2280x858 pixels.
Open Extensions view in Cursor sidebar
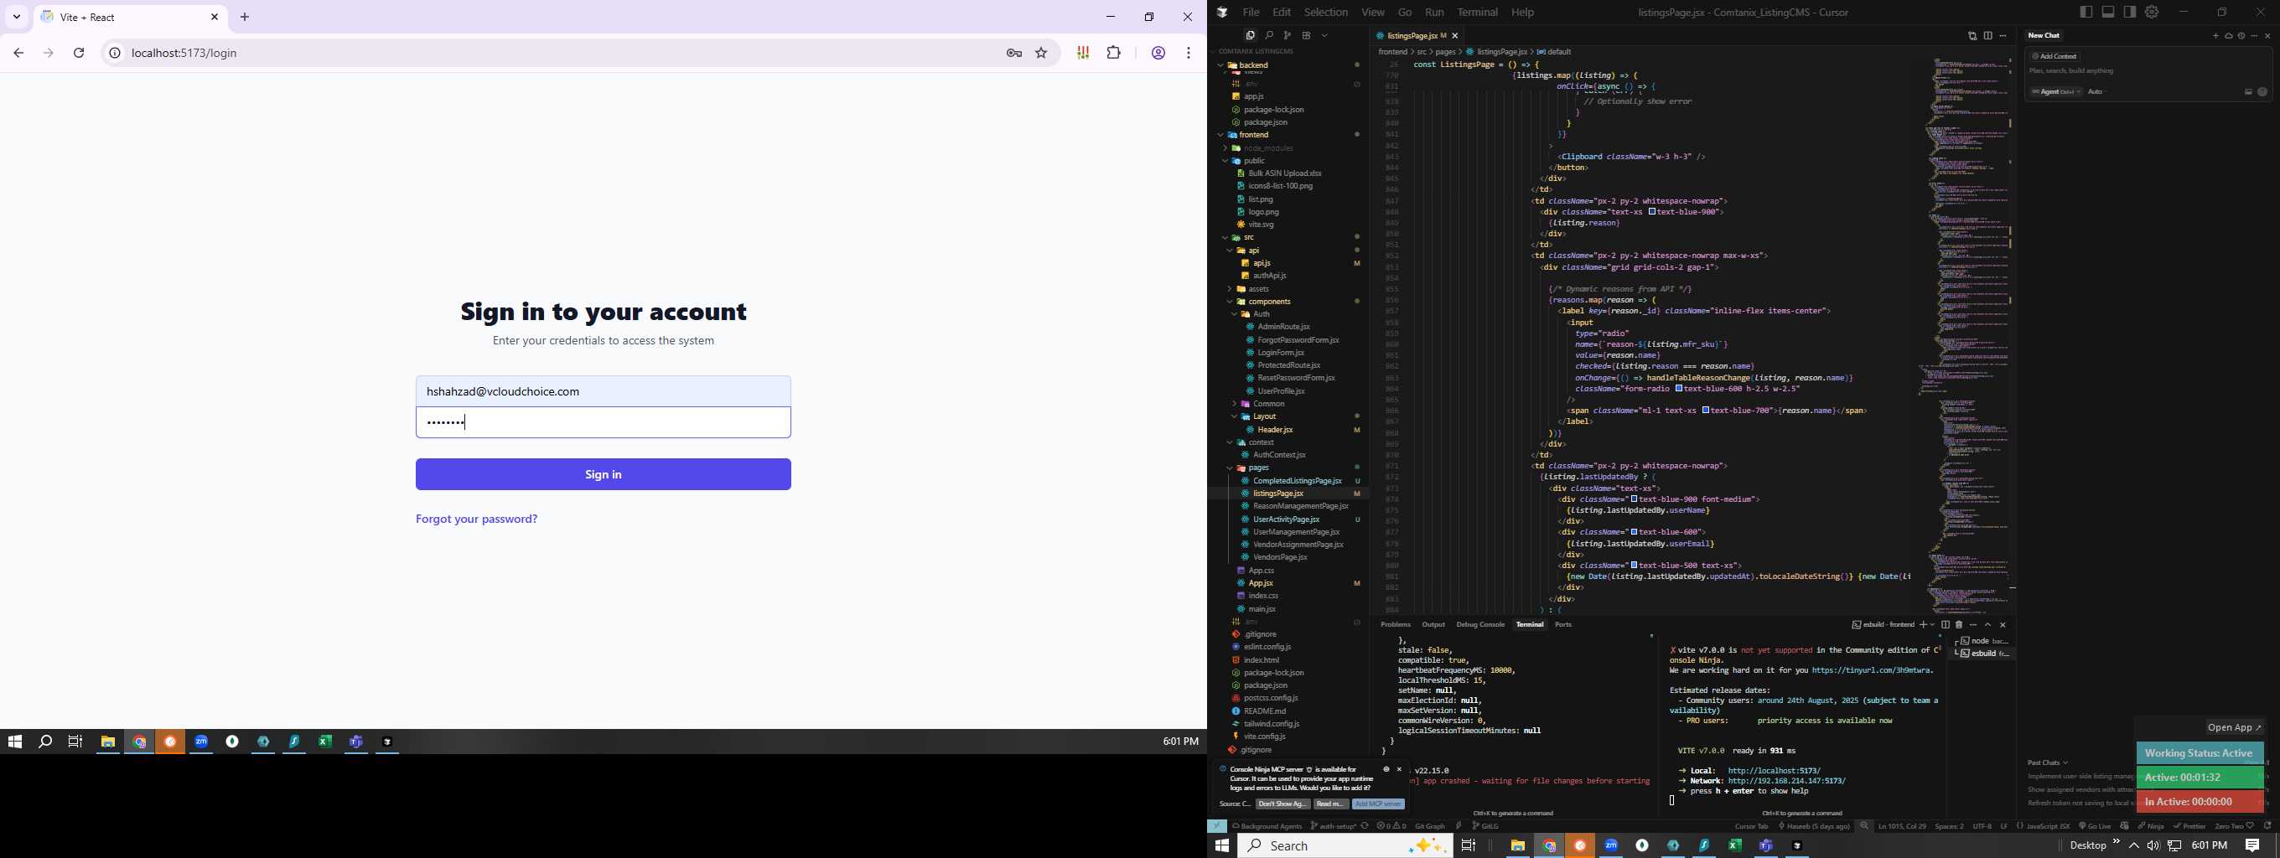coord(1305,35)
